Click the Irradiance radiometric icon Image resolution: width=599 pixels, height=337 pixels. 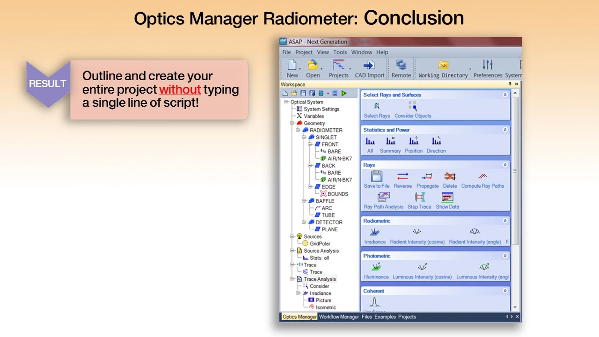(x=375, y=233)
